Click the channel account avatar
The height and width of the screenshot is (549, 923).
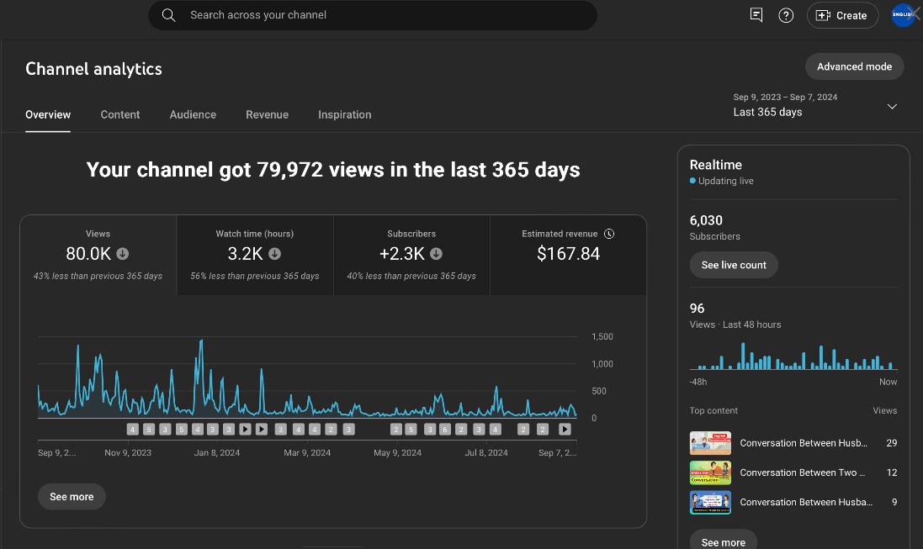click(x=903, y=15)
